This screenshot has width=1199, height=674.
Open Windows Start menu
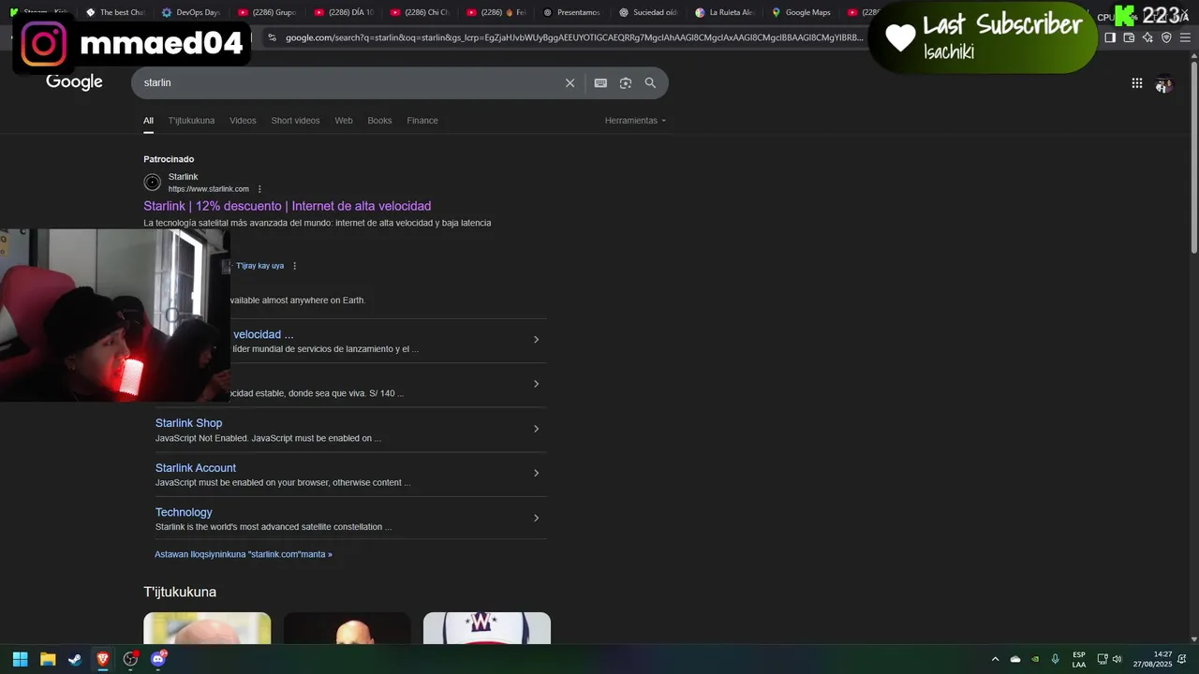click(20, 659)
